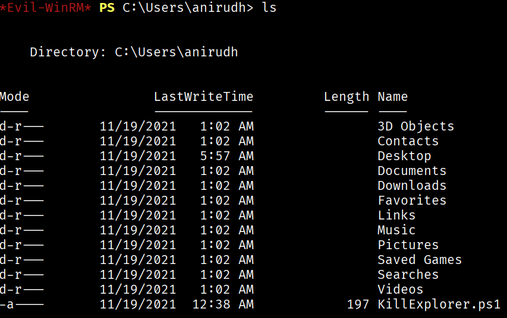Select the Links directory entry
The image size is (507, 318).
396,215
